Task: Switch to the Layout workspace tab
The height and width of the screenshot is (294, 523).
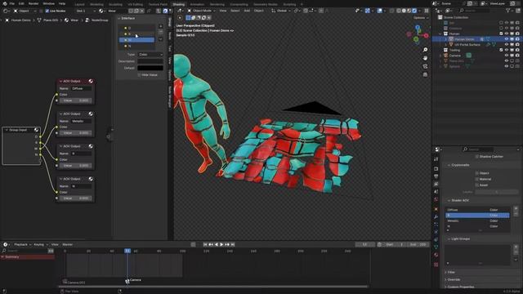Action: point(80,4)
